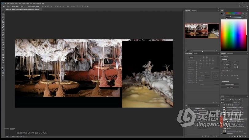The height and width of the screenshot is (140, 249).
Task: Select the Type tool
Action: pos(3,50)
